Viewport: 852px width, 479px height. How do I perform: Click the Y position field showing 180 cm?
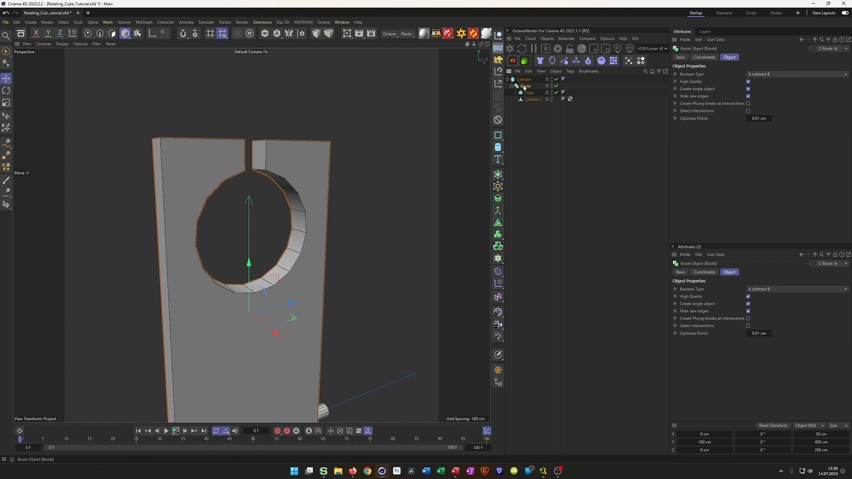704,442
